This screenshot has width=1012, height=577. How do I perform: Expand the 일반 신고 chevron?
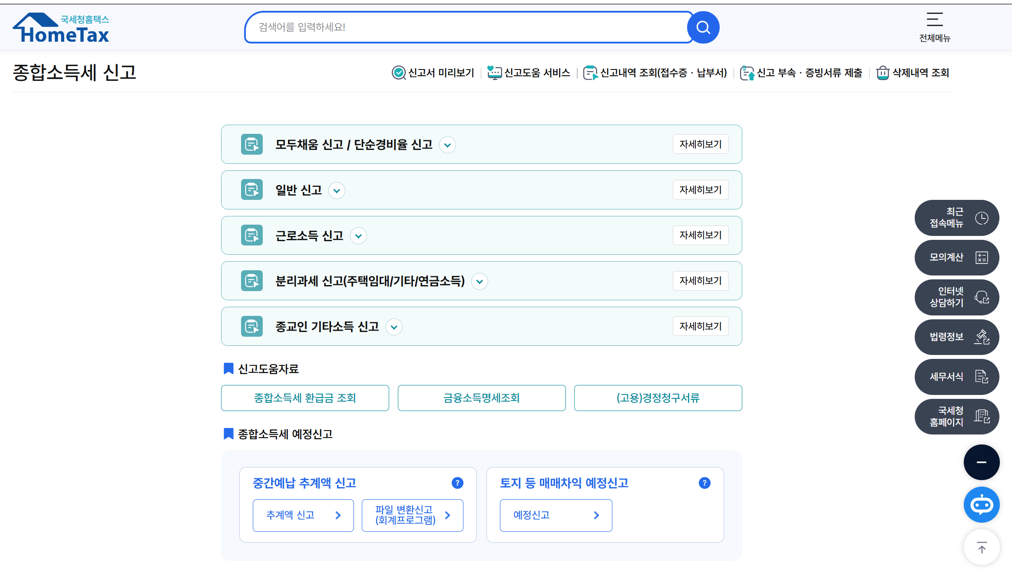tap(337, 190)
